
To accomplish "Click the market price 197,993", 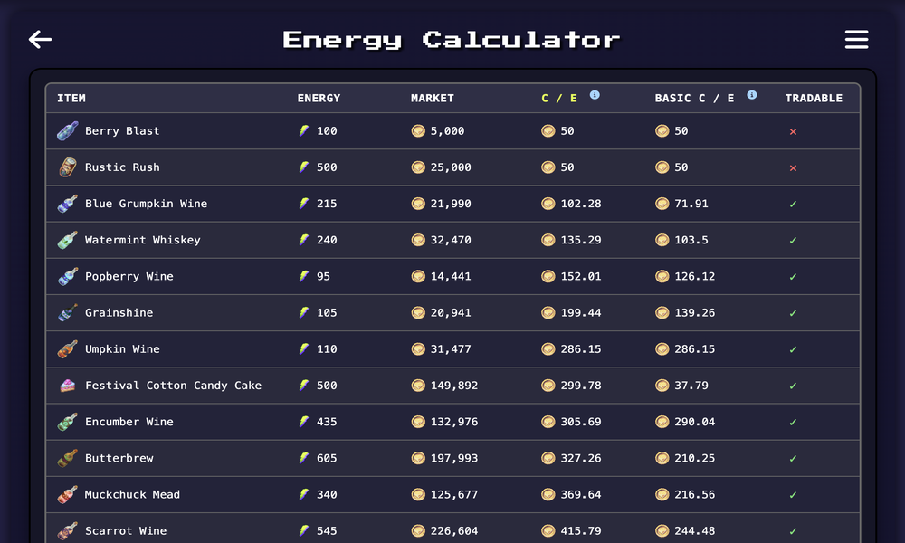I will pyautogui.click(x=454, y=458).
